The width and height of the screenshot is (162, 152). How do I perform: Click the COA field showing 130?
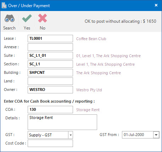point(50,109)
